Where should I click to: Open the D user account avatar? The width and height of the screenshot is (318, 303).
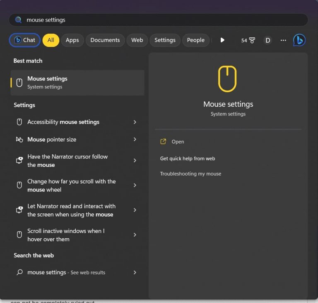coord(268,40)
